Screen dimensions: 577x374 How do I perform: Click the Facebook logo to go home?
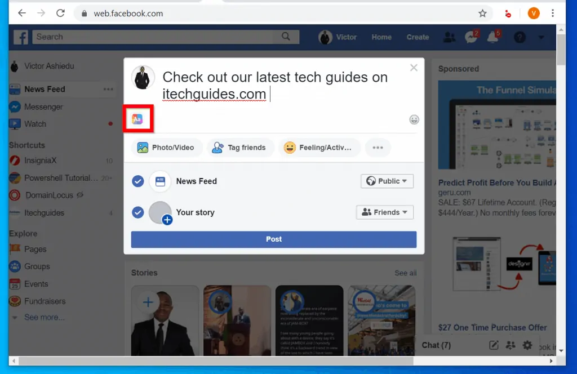(x=20, y=37)
